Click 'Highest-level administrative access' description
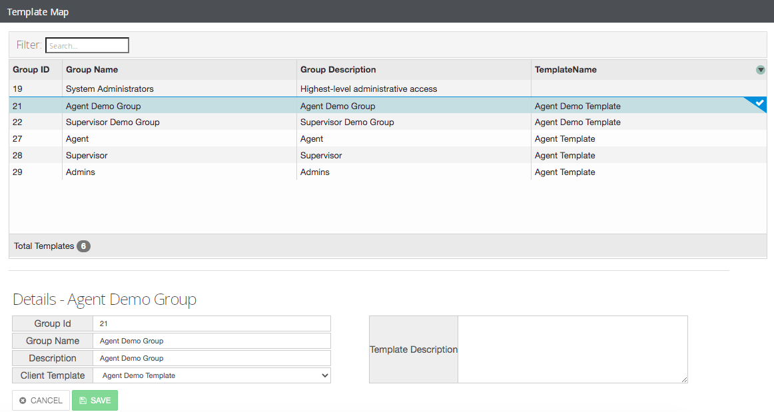This screenshot has height=412, width=774. pyautogui.click(x=369, y=89)
